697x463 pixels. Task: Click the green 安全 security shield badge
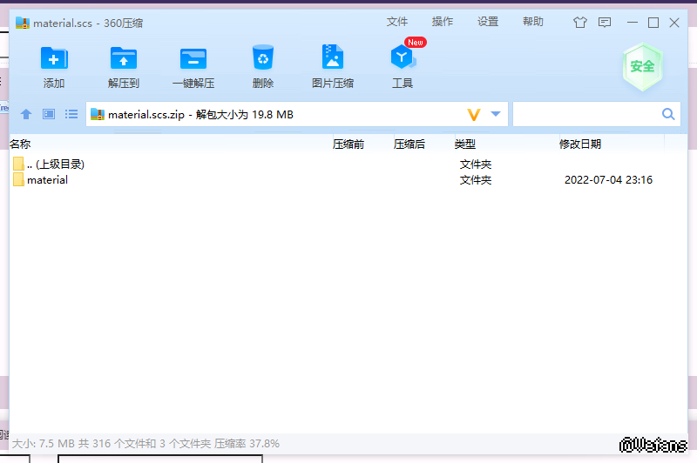642,66
